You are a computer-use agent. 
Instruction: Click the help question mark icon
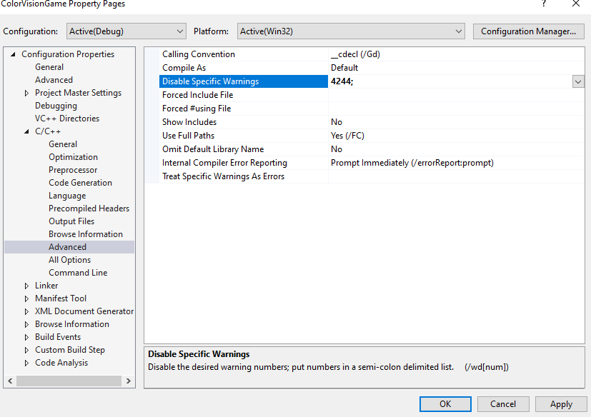click(x=545, y=4)
